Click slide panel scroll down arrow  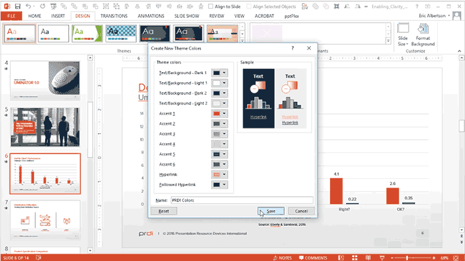pos(90,250)
